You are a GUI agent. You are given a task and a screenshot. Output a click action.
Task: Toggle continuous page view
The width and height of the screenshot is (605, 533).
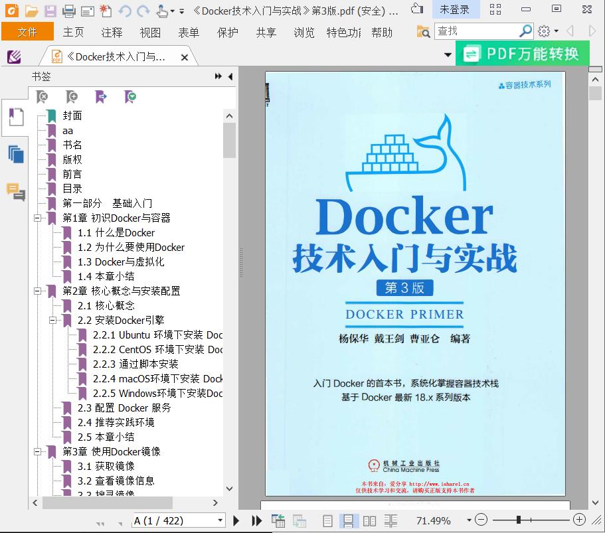click(349, 521)
